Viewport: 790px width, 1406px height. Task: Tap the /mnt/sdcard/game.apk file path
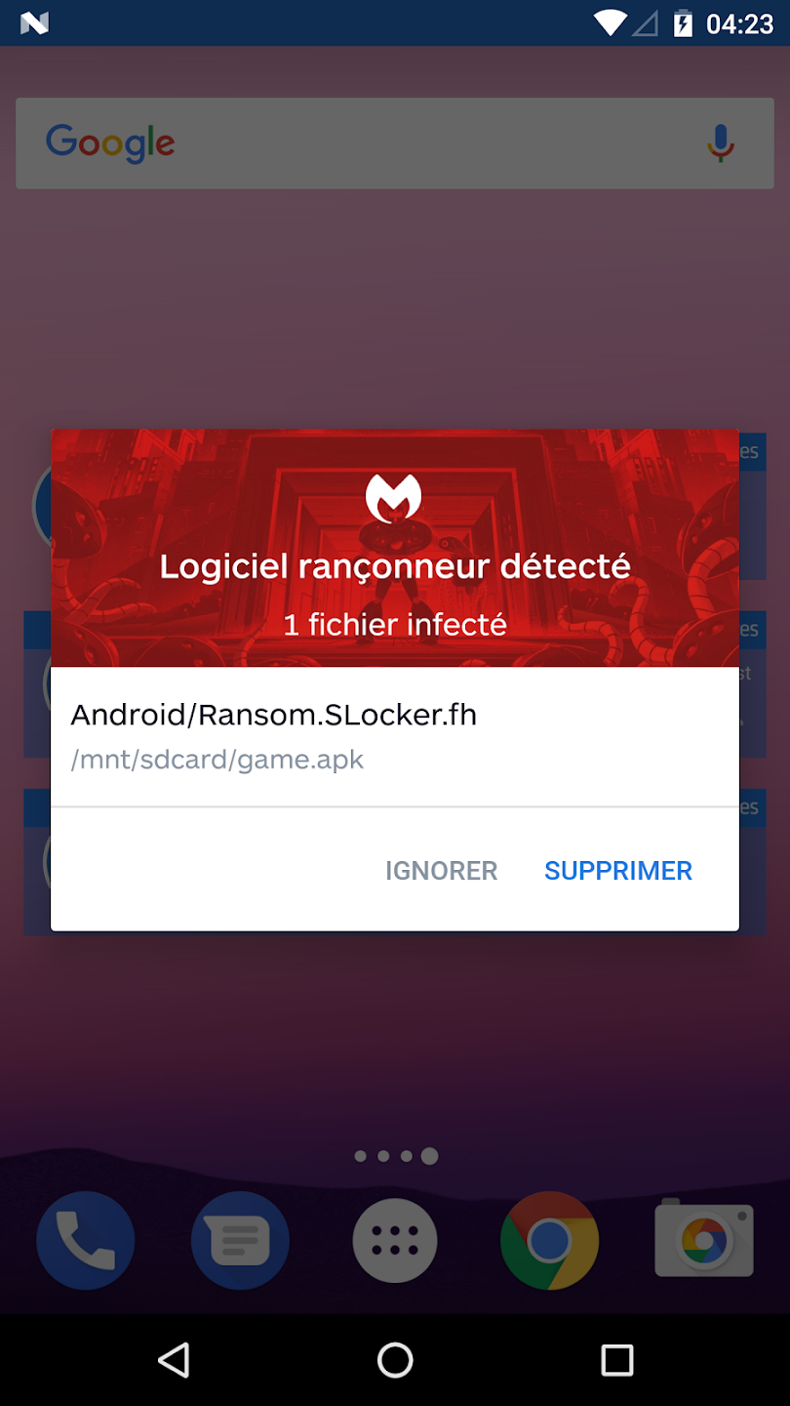coord(217,760)
